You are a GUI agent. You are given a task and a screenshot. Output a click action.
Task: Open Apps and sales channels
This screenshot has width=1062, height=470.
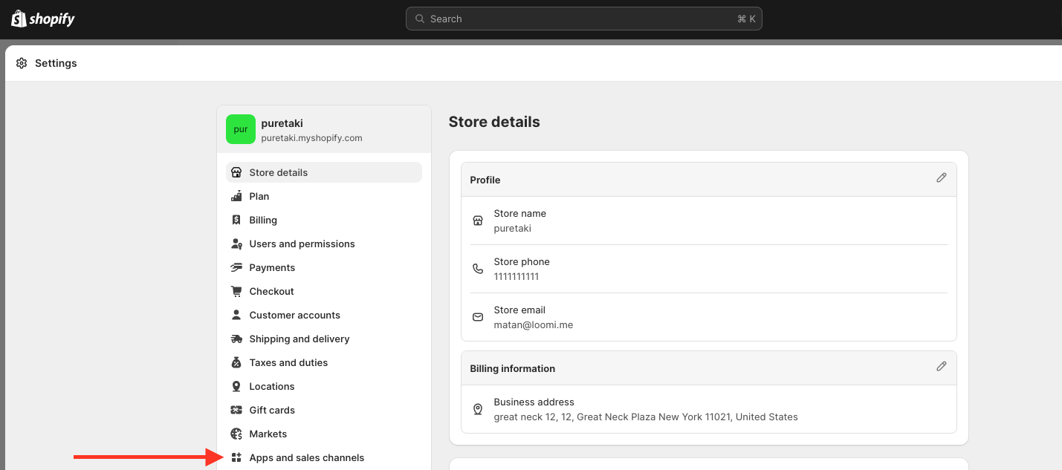[x=324, y=457]
